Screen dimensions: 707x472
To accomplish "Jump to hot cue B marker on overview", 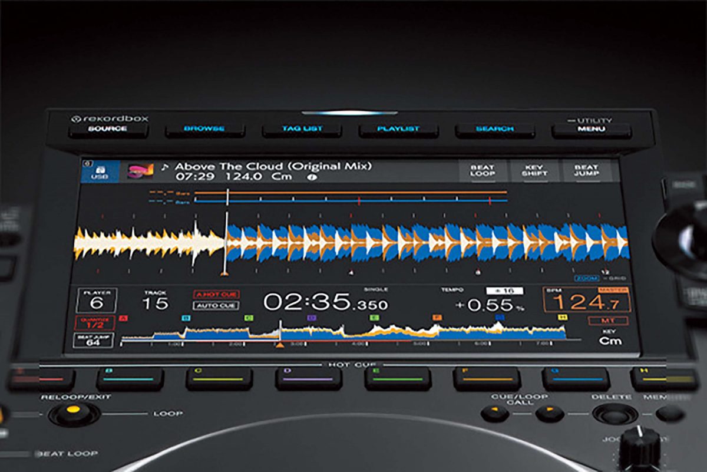I will click(x=186, y=318).
